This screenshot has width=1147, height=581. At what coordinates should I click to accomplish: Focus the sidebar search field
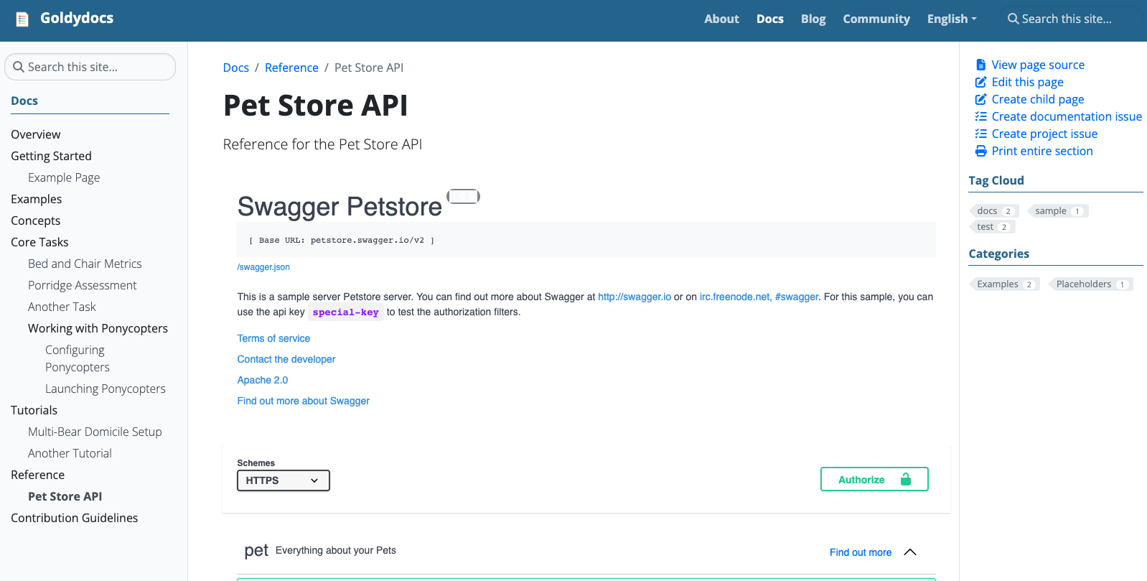coord(90,67)
